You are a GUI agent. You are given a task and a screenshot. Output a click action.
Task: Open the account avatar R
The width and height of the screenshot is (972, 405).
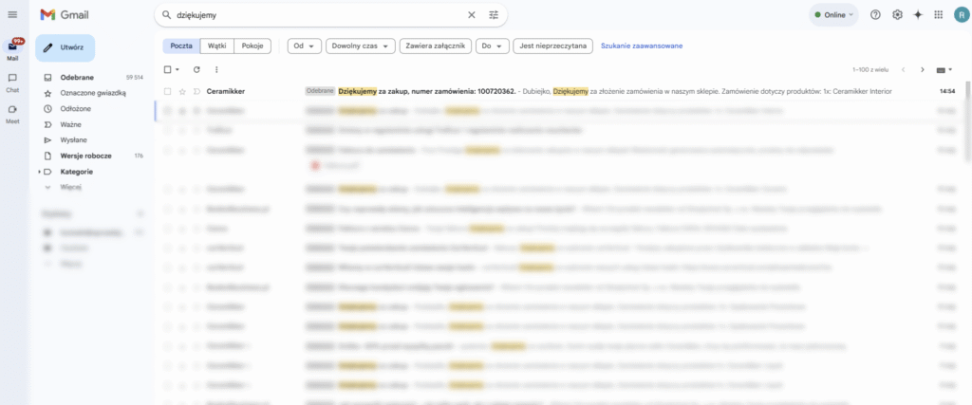(961, 15)
